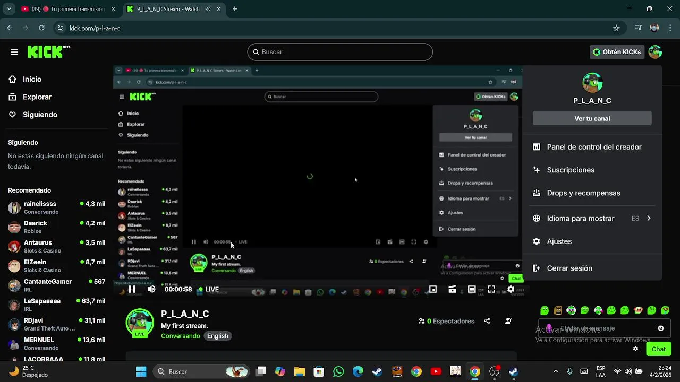Image resolution: width=680 pixels, height=382 pixels.
Task: Enable picture-in-picture mode in player
Action: 433,289
